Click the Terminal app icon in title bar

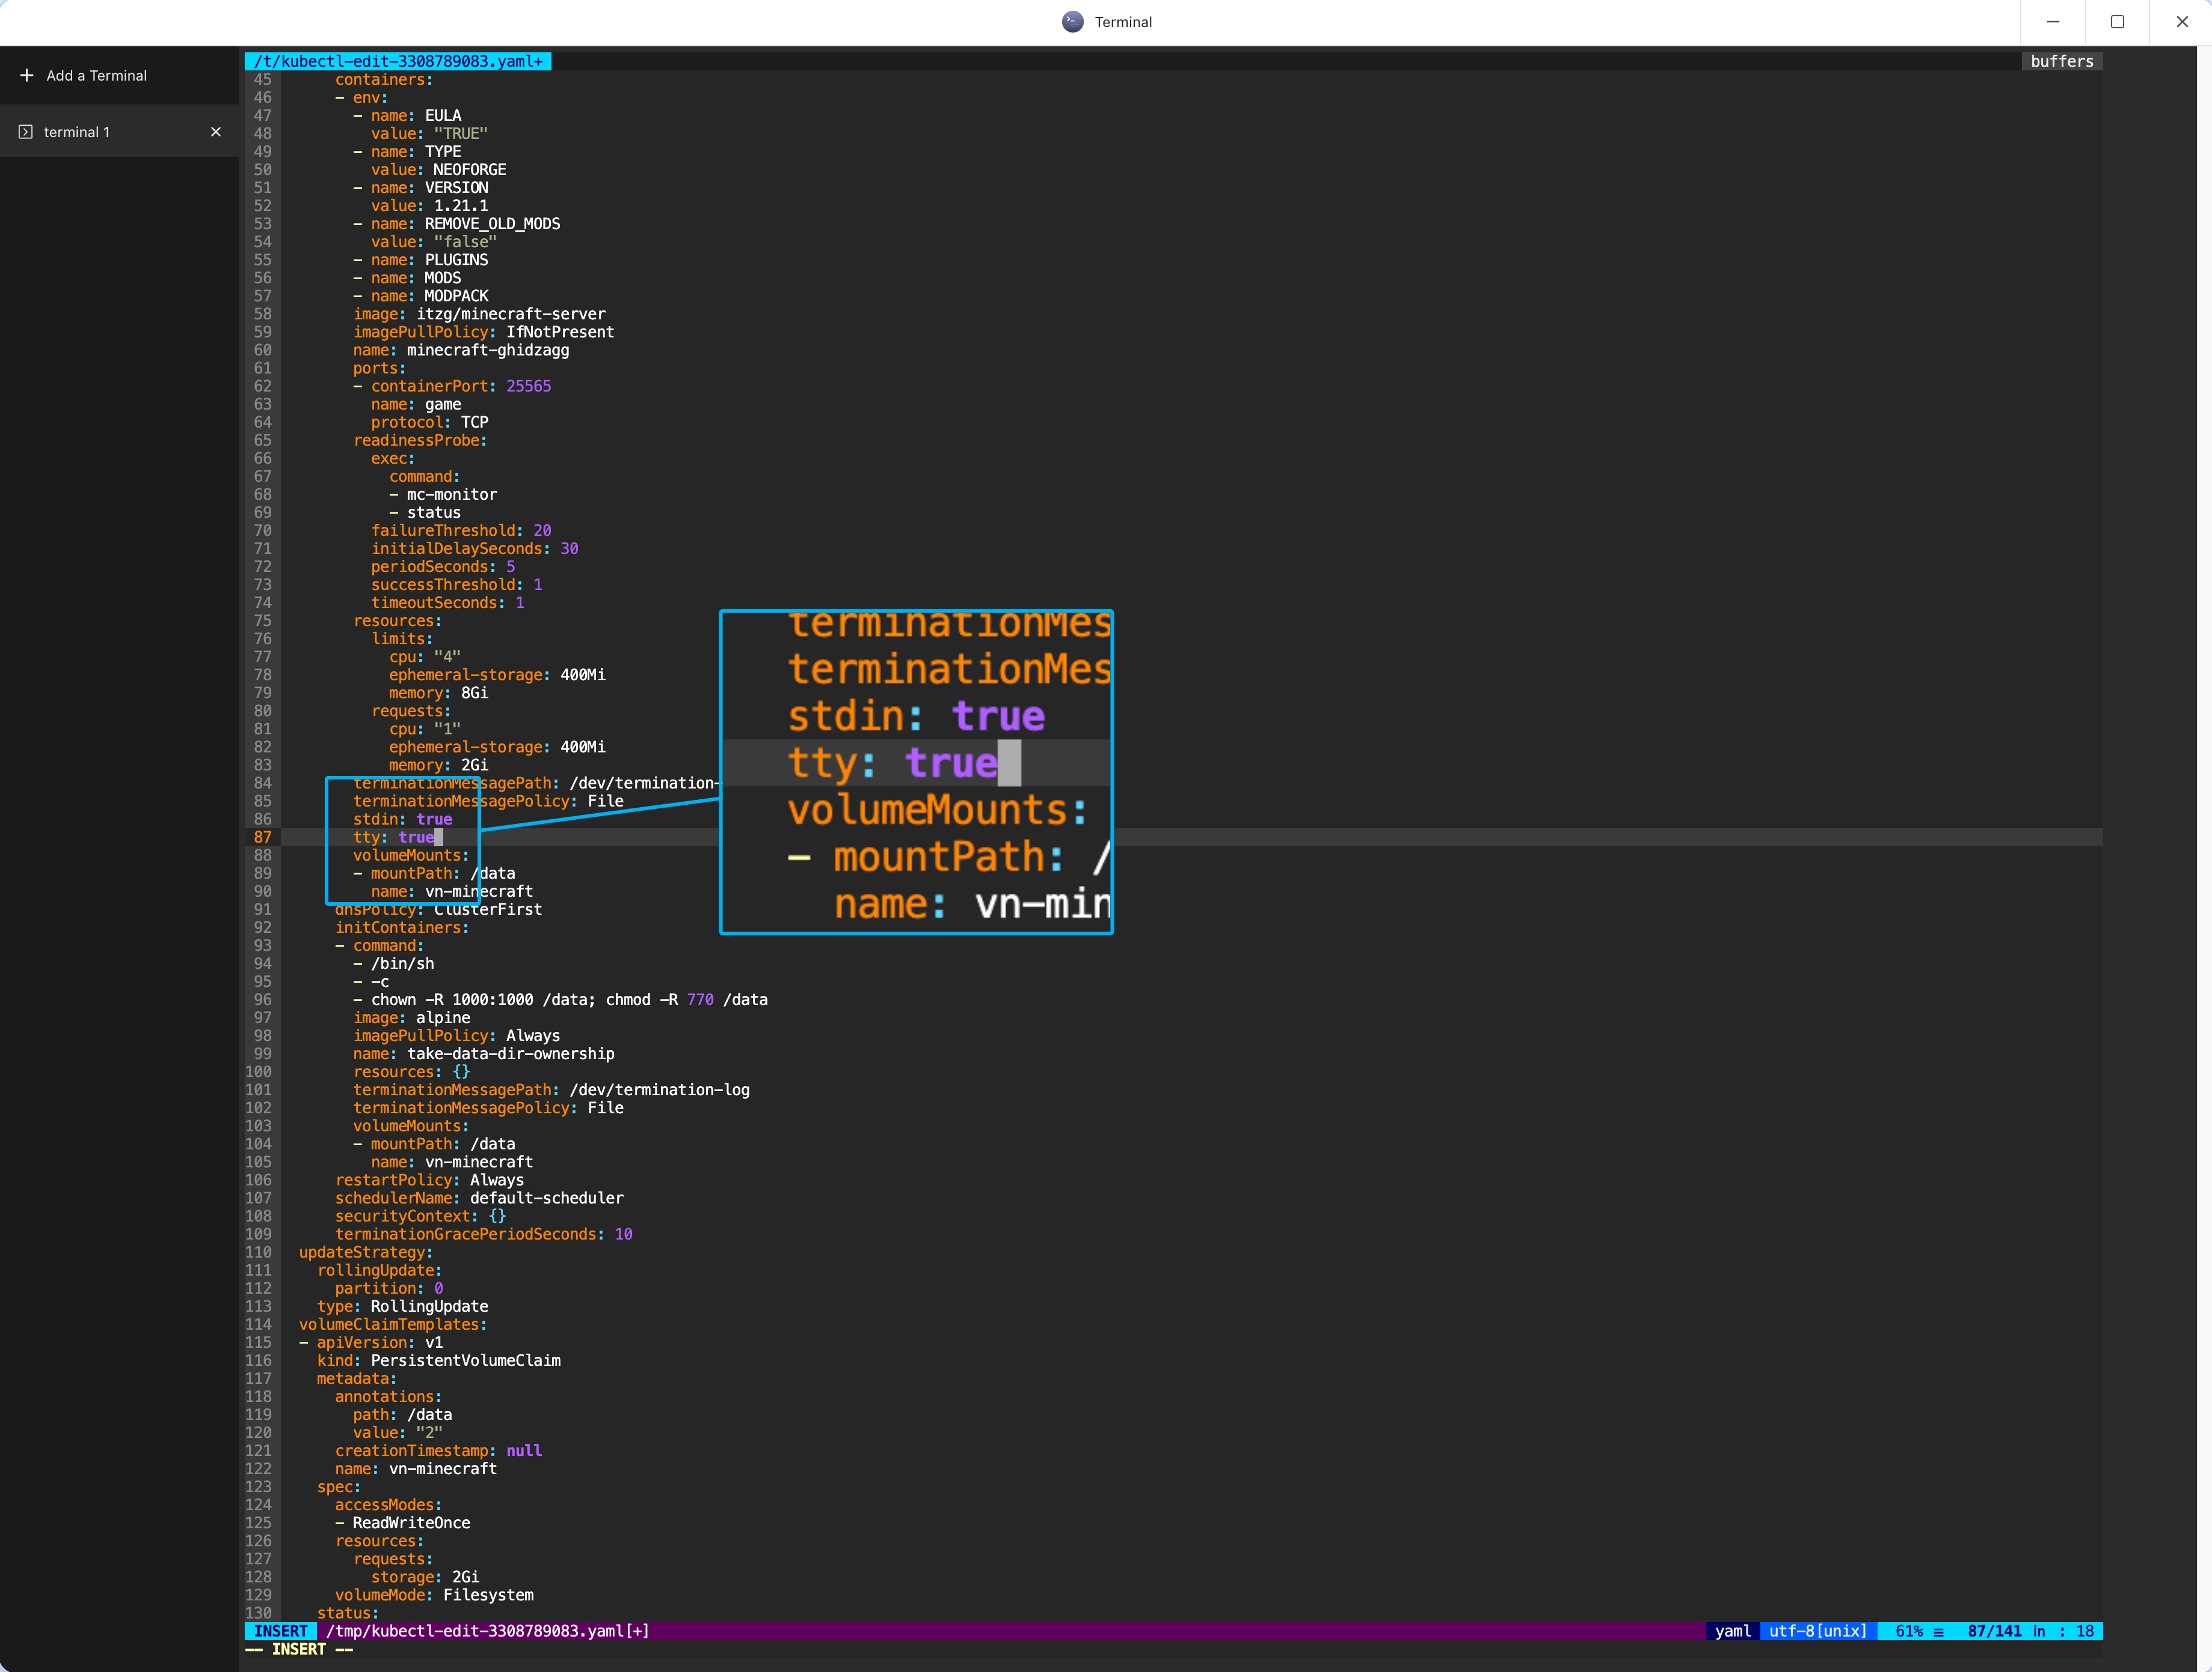tap(1072, 22)
